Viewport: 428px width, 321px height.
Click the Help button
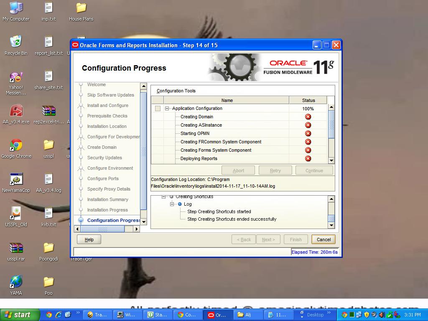[89, 239]
